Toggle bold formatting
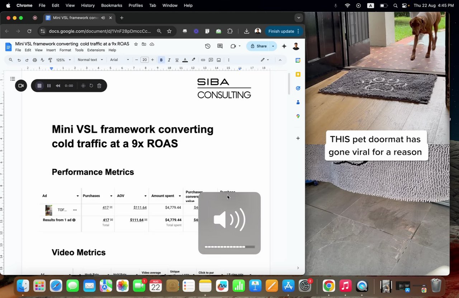 click(161, 60)
